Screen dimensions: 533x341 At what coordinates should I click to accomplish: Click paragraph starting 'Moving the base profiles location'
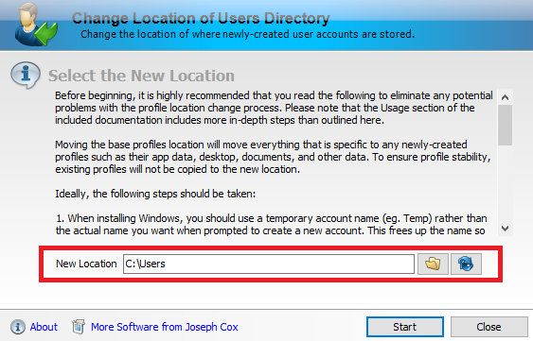[x=273, y=157]
